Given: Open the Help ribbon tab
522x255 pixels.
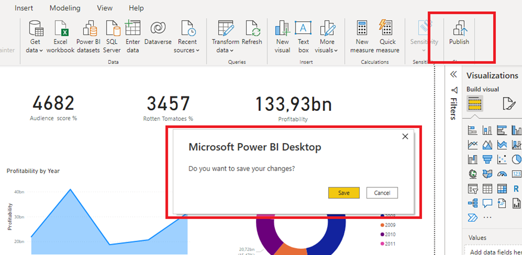Looking at the screenshot, I should (136, 8).
